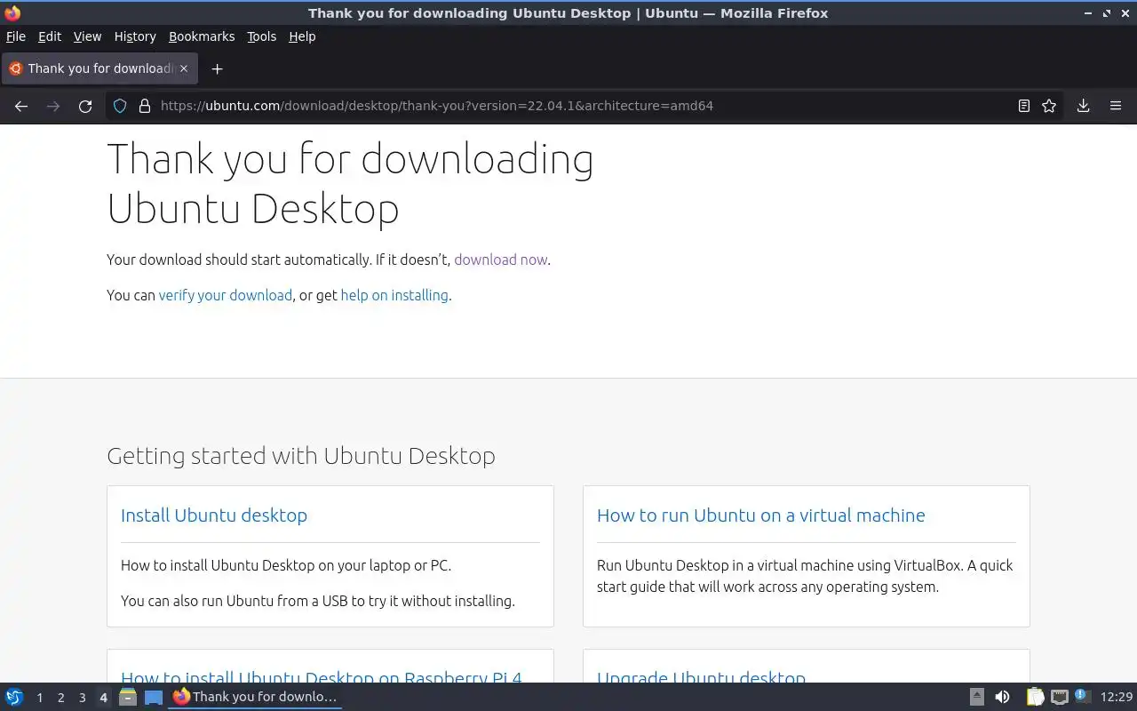This screenshot has height=711, width=1137.
Task: Open the wired network tray icon
Action: tap(1059, 697)
